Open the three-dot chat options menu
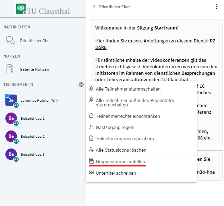224x206 pixels. 216,7
